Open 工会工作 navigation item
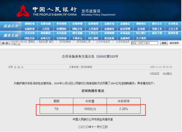This screenshot has height=132, width=182. click(x=173, y=29)
